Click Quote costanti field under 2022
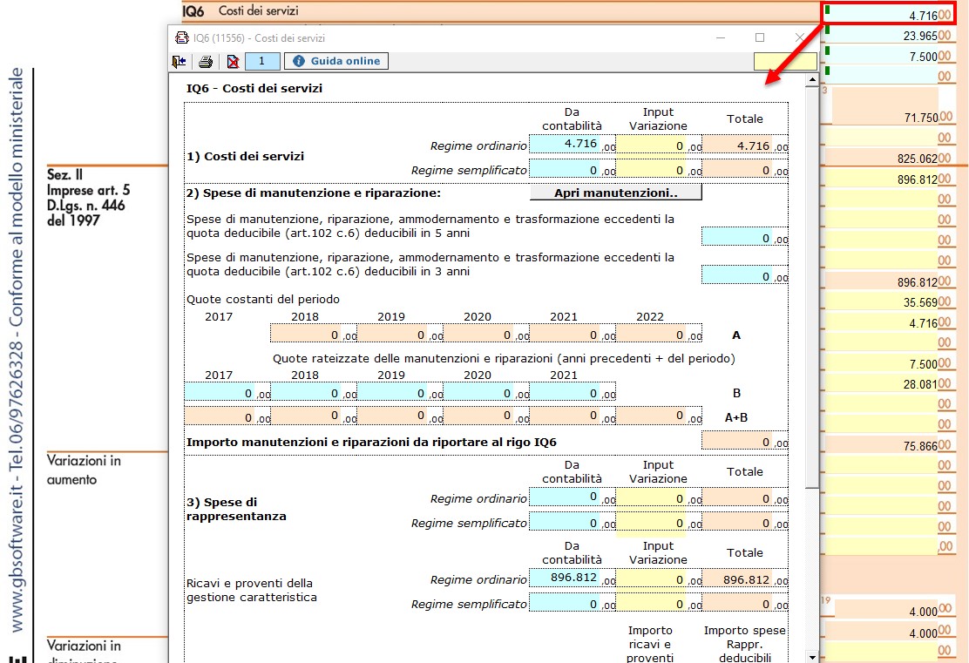 660,334
